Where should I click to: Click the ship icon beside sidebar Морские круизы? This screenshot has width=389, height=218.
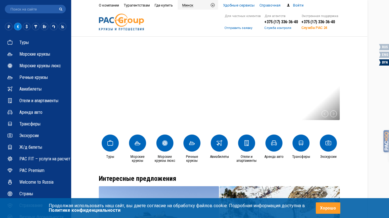pos(10,54)
